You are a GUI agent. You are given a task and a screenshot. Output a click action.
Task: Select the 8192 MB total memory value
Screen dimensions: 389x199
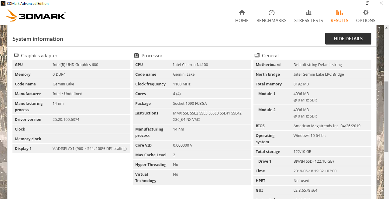301,84
